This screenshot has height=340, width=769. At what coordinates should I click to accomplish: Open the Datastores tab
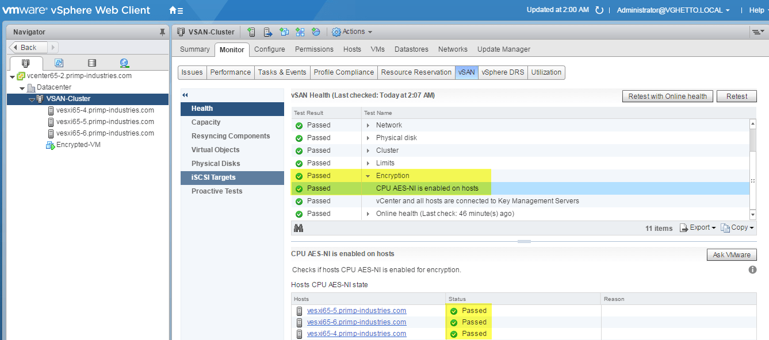point(411,49)
